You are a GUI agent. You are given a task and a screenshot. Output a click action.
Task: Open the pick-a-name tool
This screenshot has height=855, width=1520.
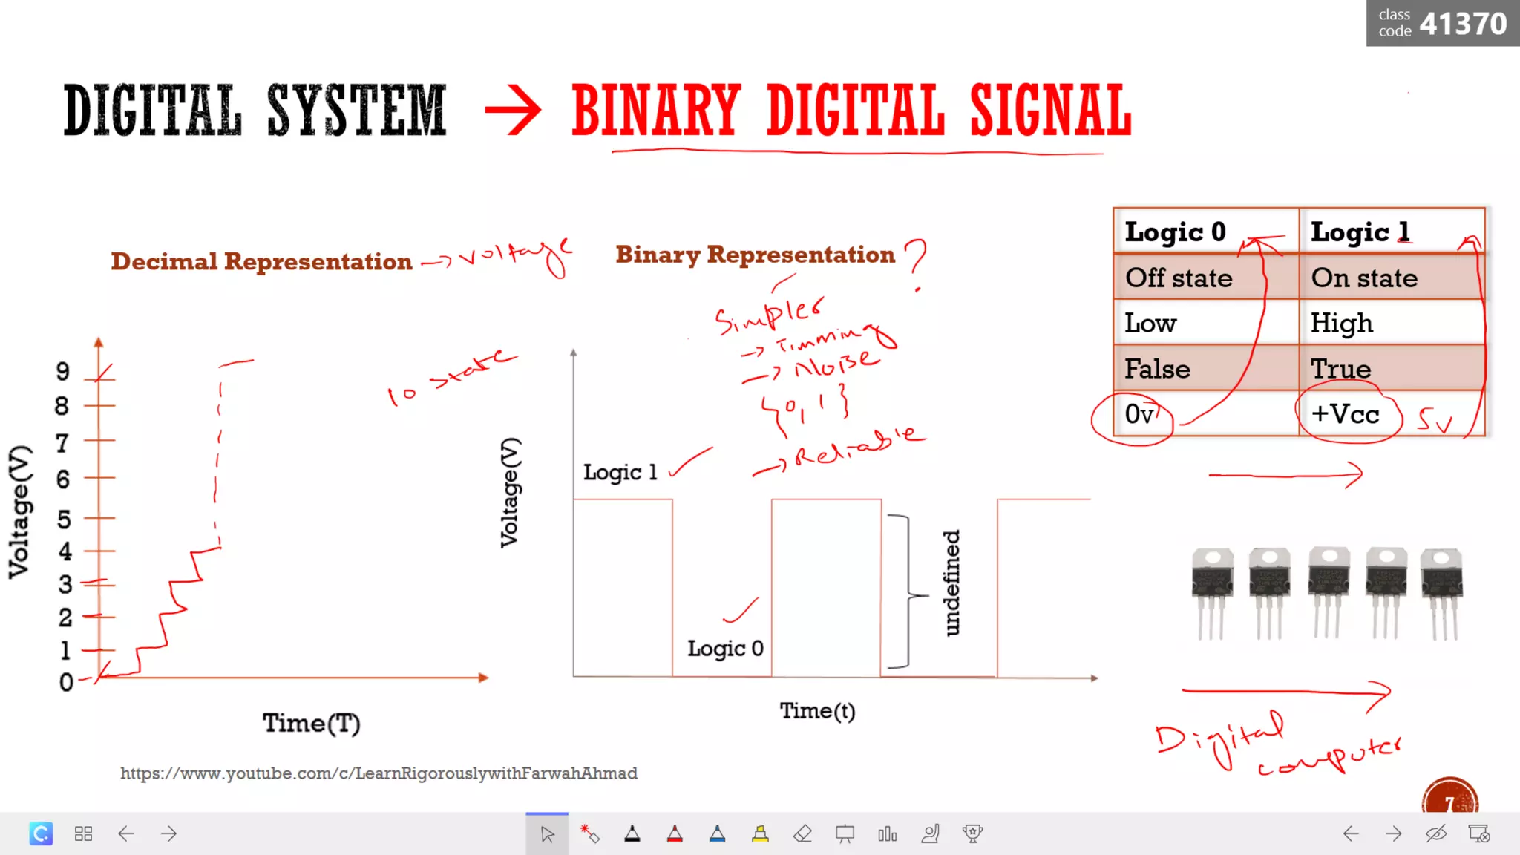(930, 834)
